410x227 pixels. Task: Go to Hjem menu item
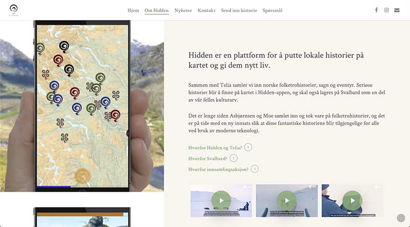point(133,10)
